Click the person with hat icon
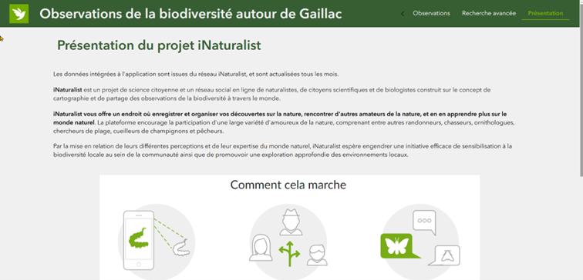 tap(291, 222)
